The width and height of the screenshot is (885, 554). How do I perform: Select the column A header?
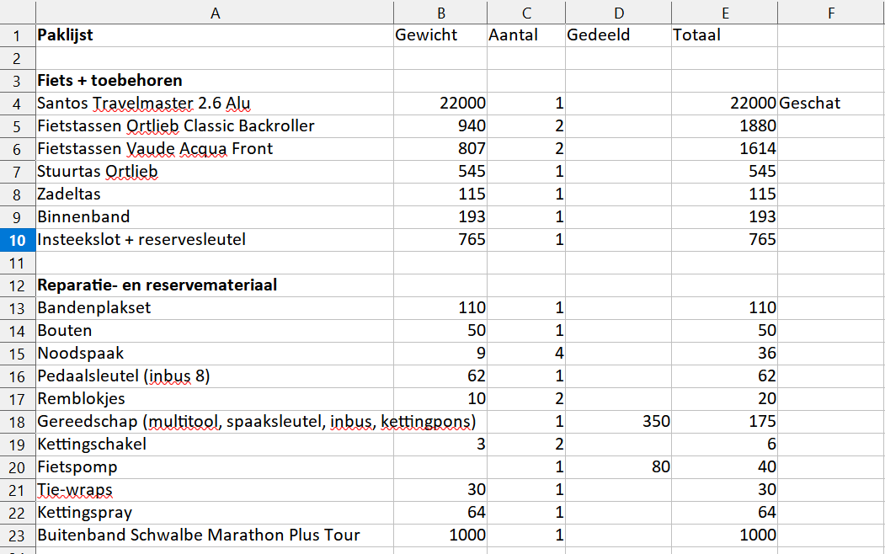coord(214,12)
